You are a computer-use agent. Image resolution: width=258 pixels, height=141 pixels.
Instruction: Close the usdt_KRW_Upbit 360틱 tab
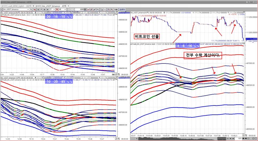(33, 6)
